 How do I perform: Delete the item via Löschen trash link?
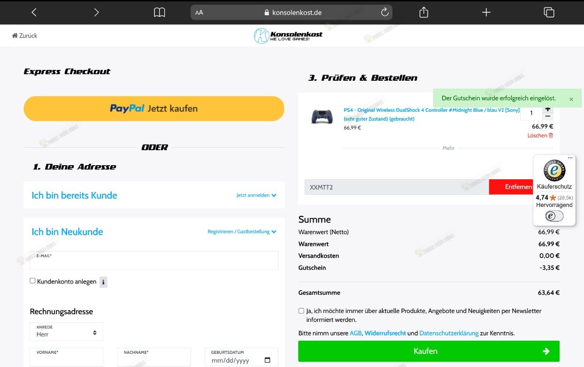[x=540, y=136]
